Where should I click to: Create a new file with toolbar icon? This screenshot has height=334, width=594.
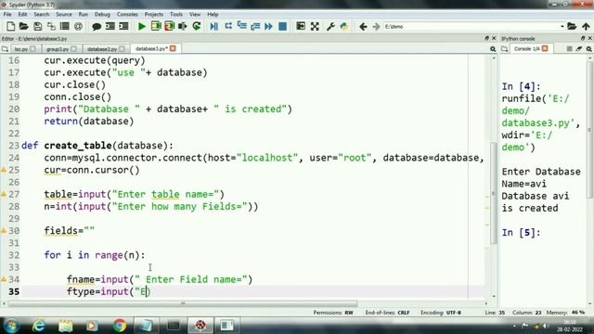[10, 27]
